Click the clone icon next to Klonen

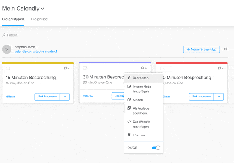click(x=129, y=99)
